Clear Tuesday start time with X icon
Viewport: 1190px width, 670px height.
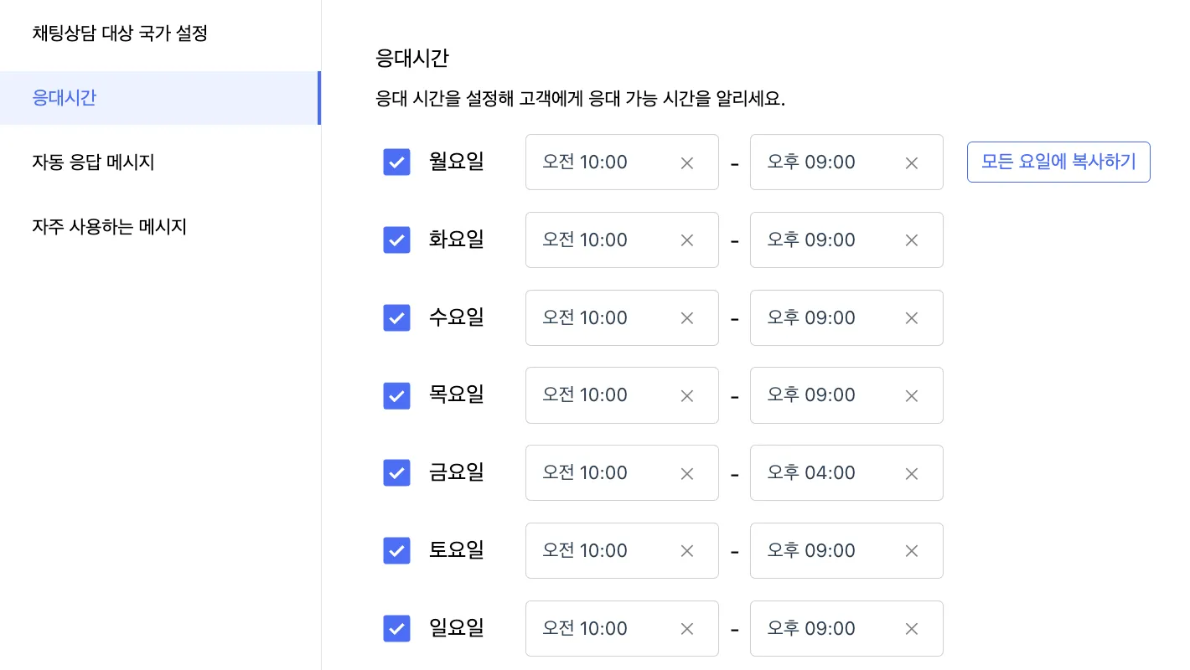coord(687,240)
